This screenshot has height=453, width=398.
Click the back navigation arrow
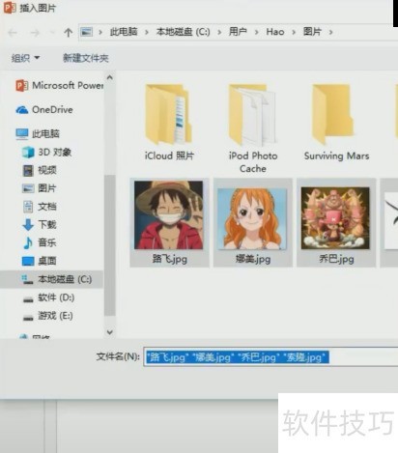point(13,33)
